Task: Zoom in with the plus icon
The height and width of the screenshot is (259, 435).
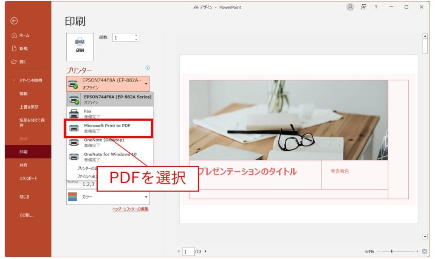Action: 417,251
